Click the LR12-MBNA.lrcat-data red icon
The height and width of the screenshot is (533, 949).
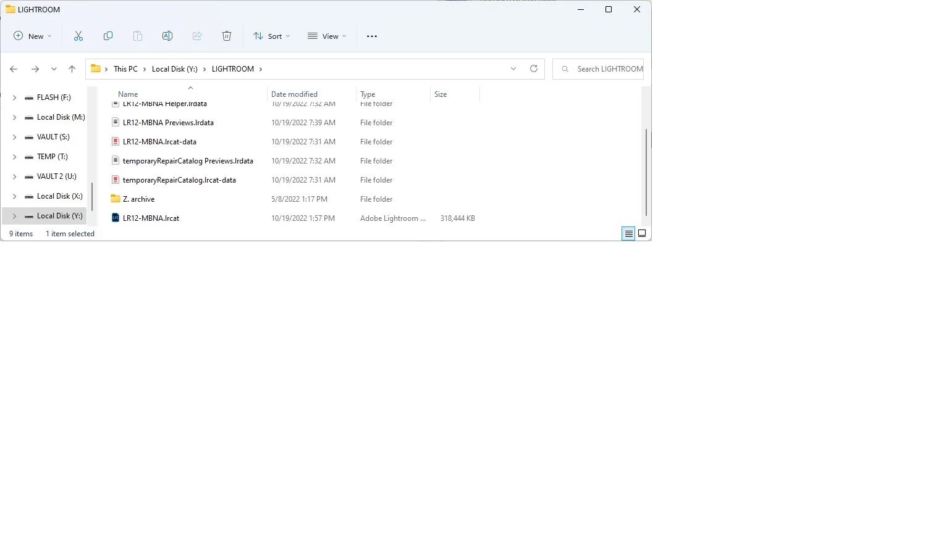[x=115, y=141]
